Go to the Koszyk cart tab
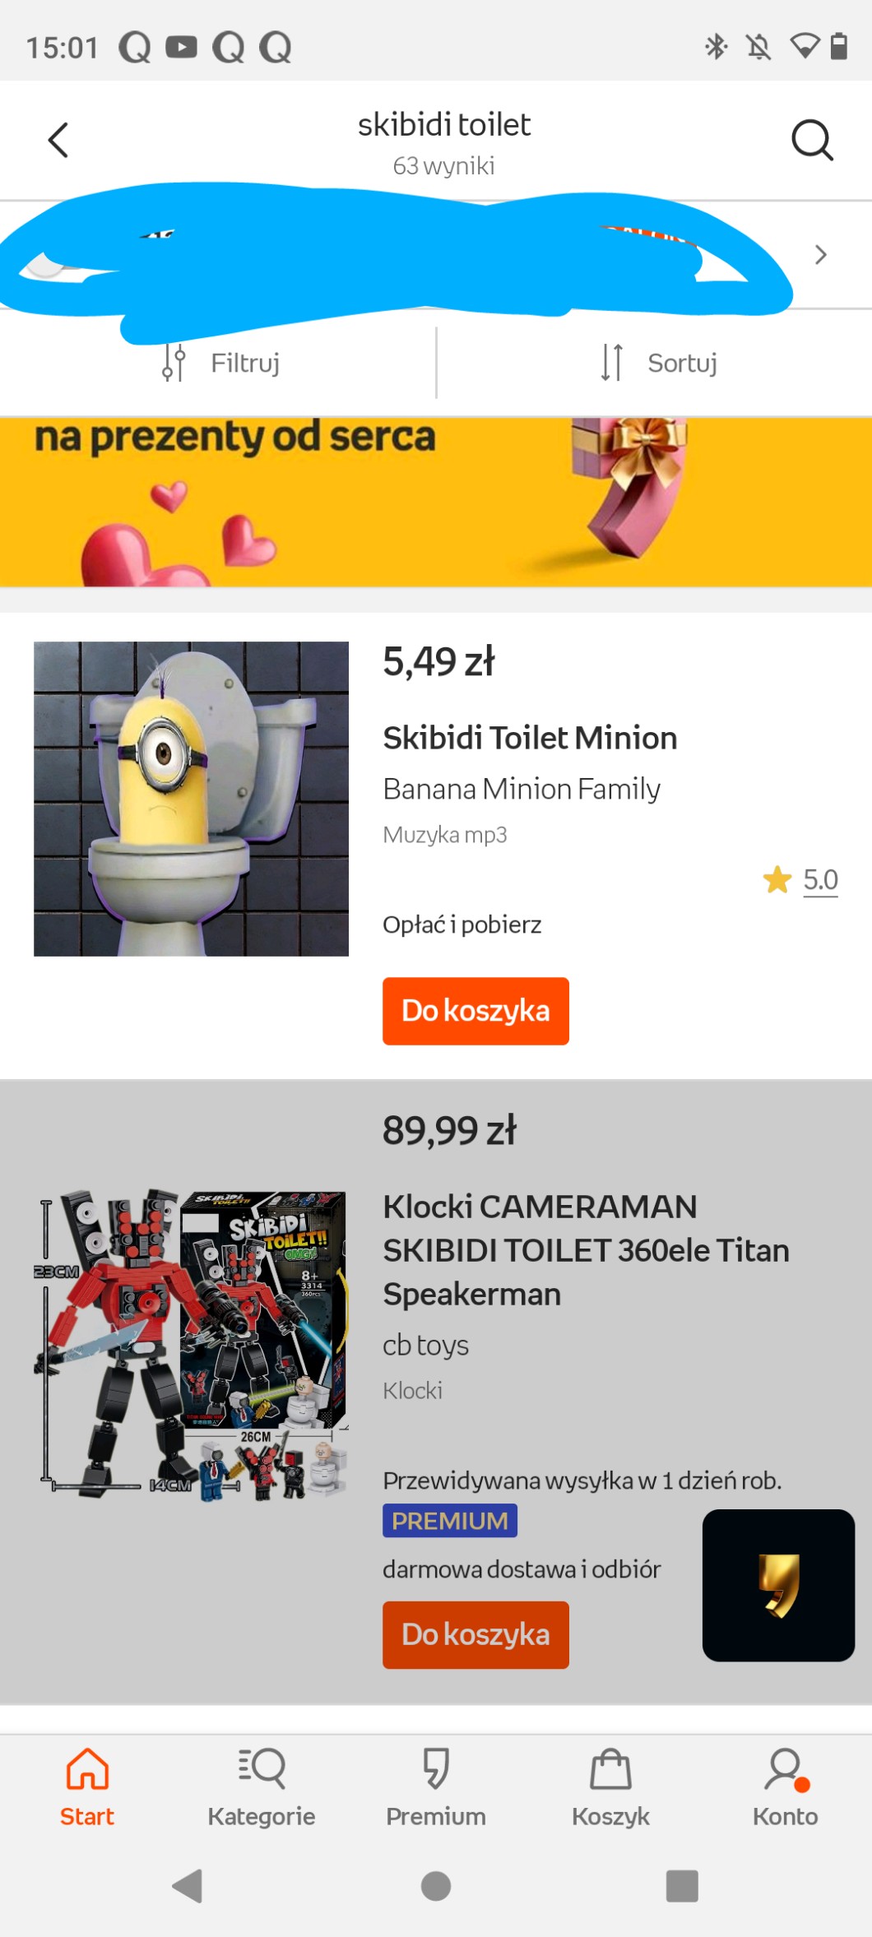Viewport: 872px width, 1937px height. click(x=610, y=1784)
